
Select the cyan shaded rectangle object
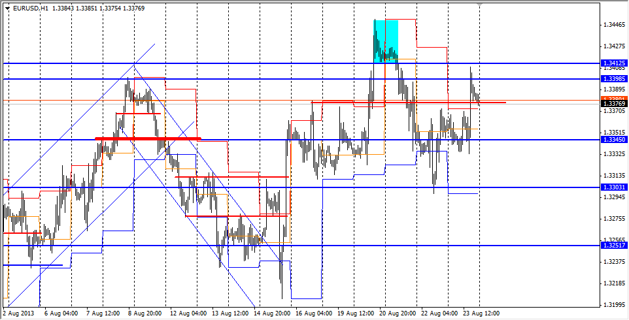[x=386, y=41]
